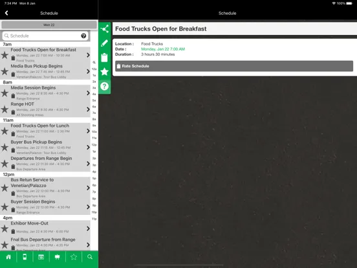Image resolution: width=357 pixels, height=268 pixels.
Task: Expand Food Trucks Open for Lunch chevron
Action: [88, 131]
